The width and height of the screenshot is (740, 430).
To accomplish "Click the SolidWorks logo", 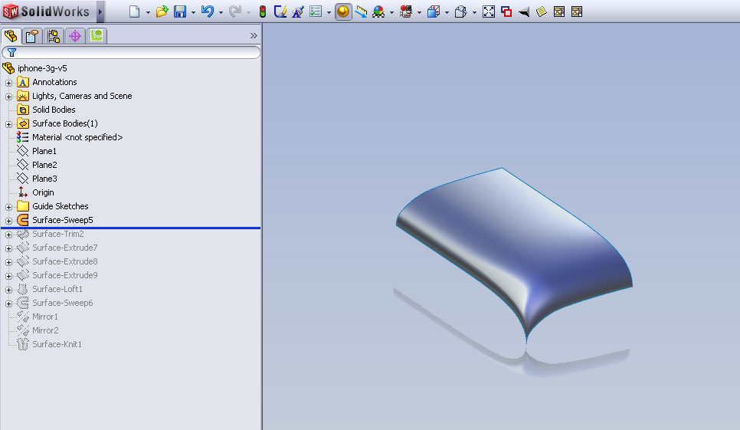I will [46, 11].
